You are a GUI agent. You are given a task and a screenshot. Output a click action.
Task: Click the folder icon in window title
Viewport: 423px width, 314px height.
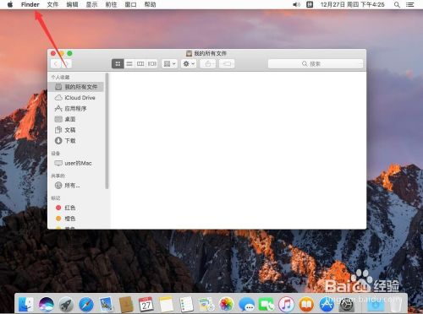pos(189,53)
